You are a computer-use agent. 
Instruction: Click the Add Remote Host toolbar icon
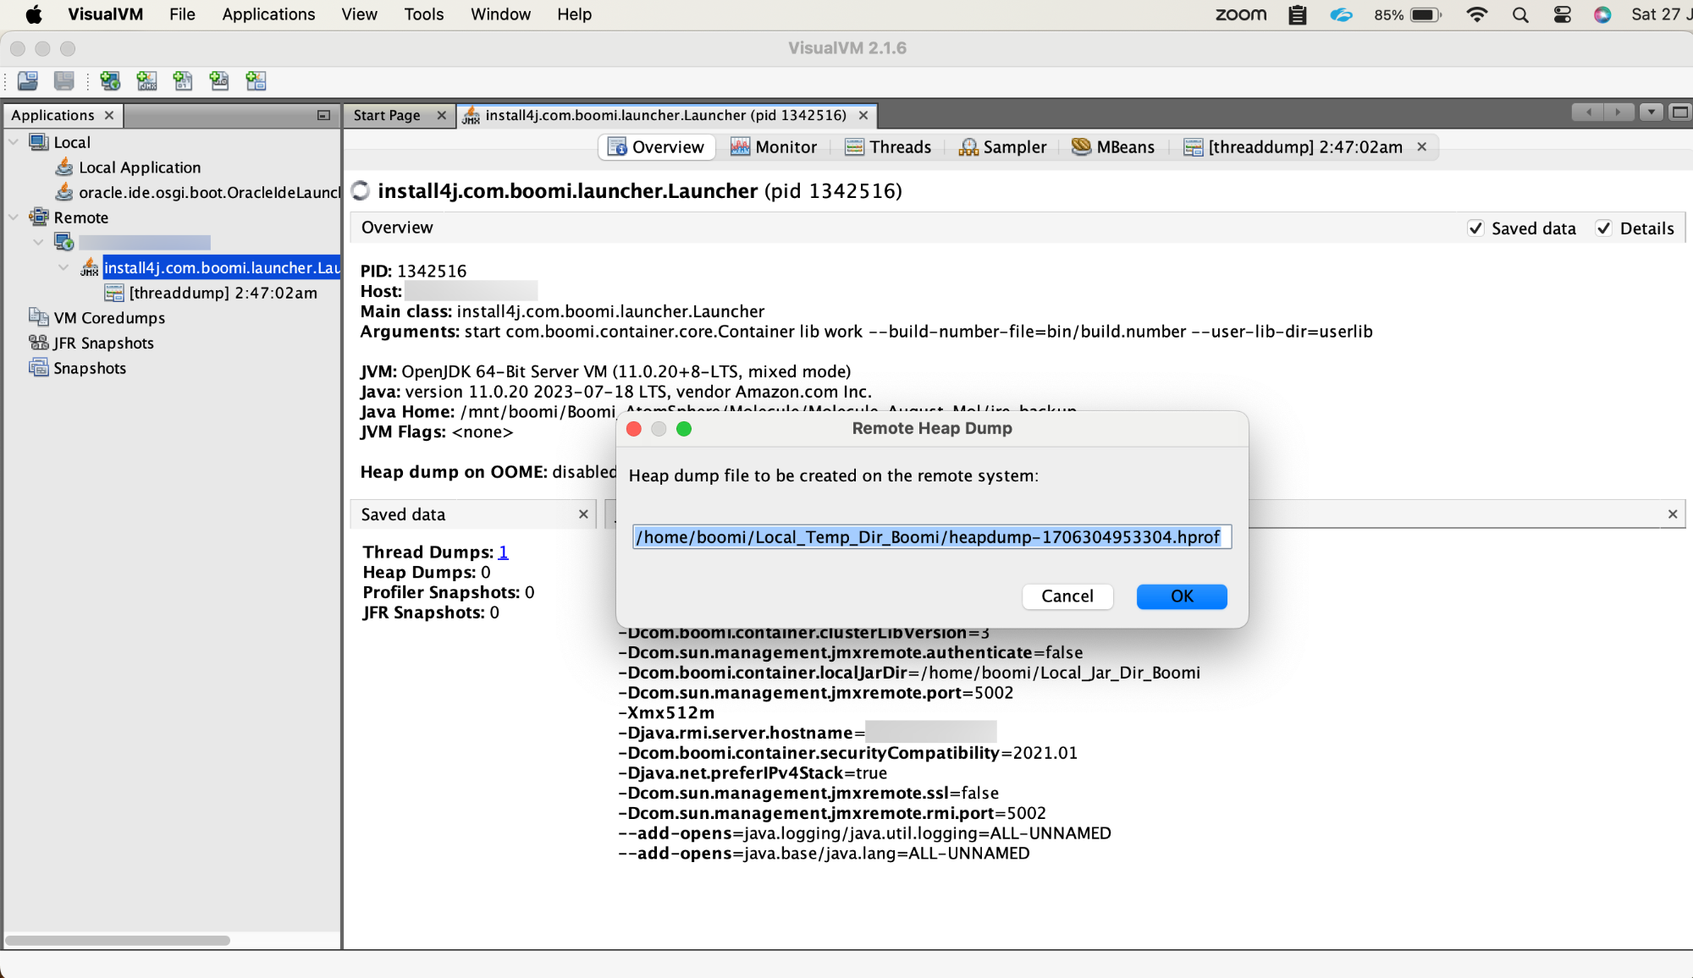(110, 80)
